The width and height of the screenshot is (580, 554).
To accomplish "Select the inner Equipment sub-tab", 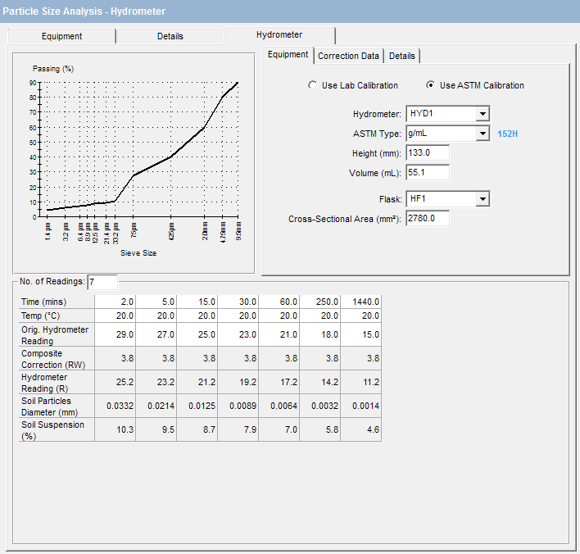I will pyautogui.click(x=288, y=55).
